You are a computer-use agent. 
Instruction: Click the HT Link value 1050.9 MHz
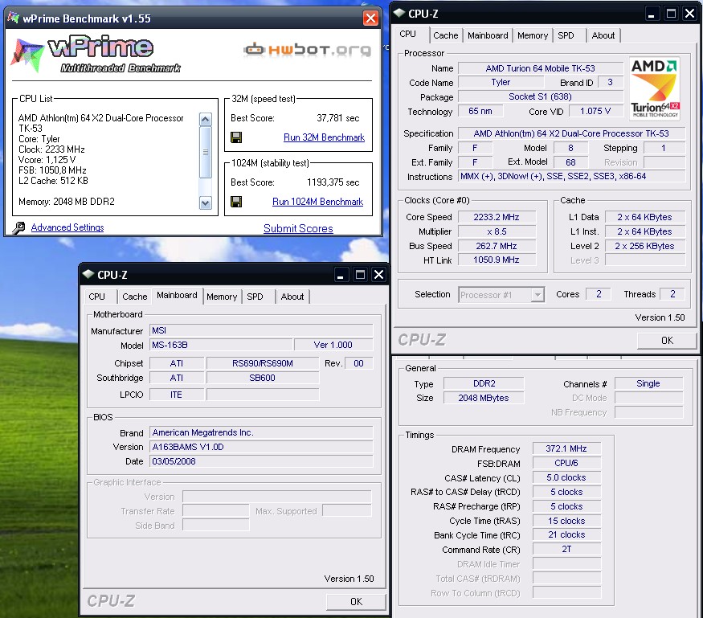pos(497,260)
